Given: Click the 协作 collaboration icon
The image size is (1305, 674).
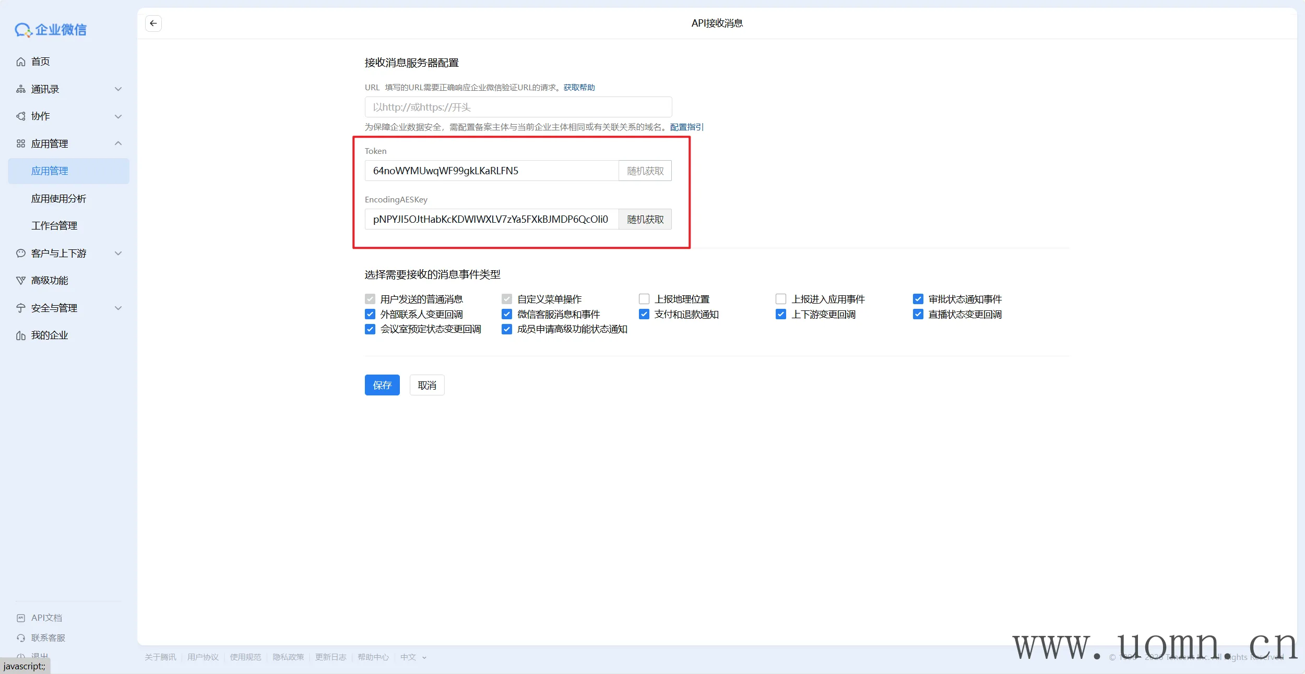Looking at the screenshot, I should point(21,116).
